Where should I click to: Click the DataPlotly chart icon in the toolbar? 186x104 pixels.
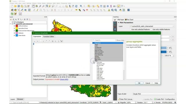point(20,14)
